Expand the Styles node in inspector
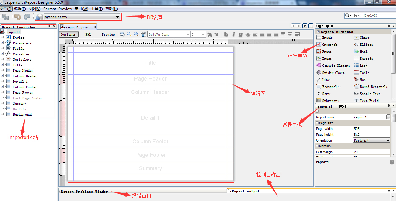Viewport: 396px width, 201px height. tap(2, 38)
